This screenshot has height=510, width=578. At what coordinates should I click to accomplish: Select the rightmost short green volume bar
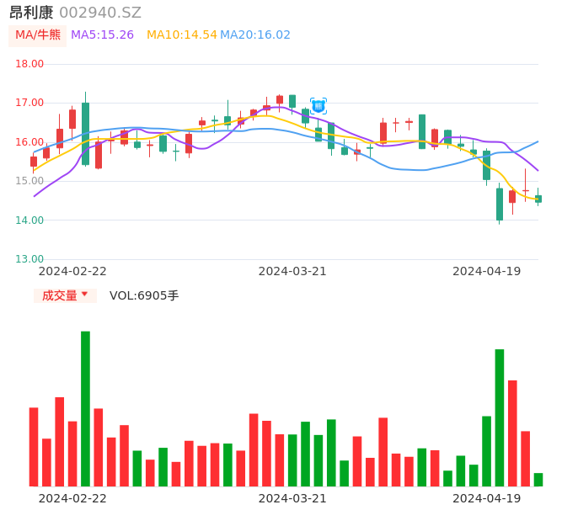coord(538,480)
